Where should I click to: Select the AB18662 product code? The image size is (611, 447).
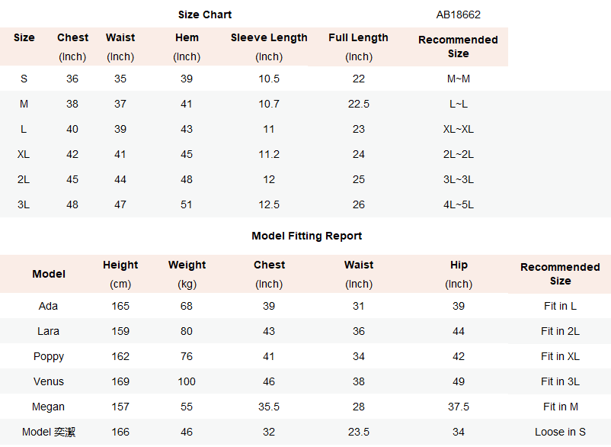459,14
